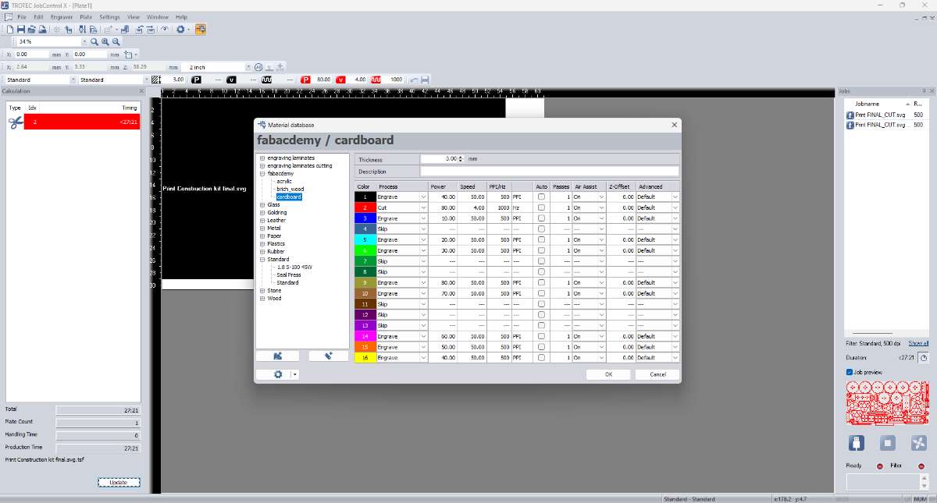Click the settings gear in main toolbar

point(180,29)
